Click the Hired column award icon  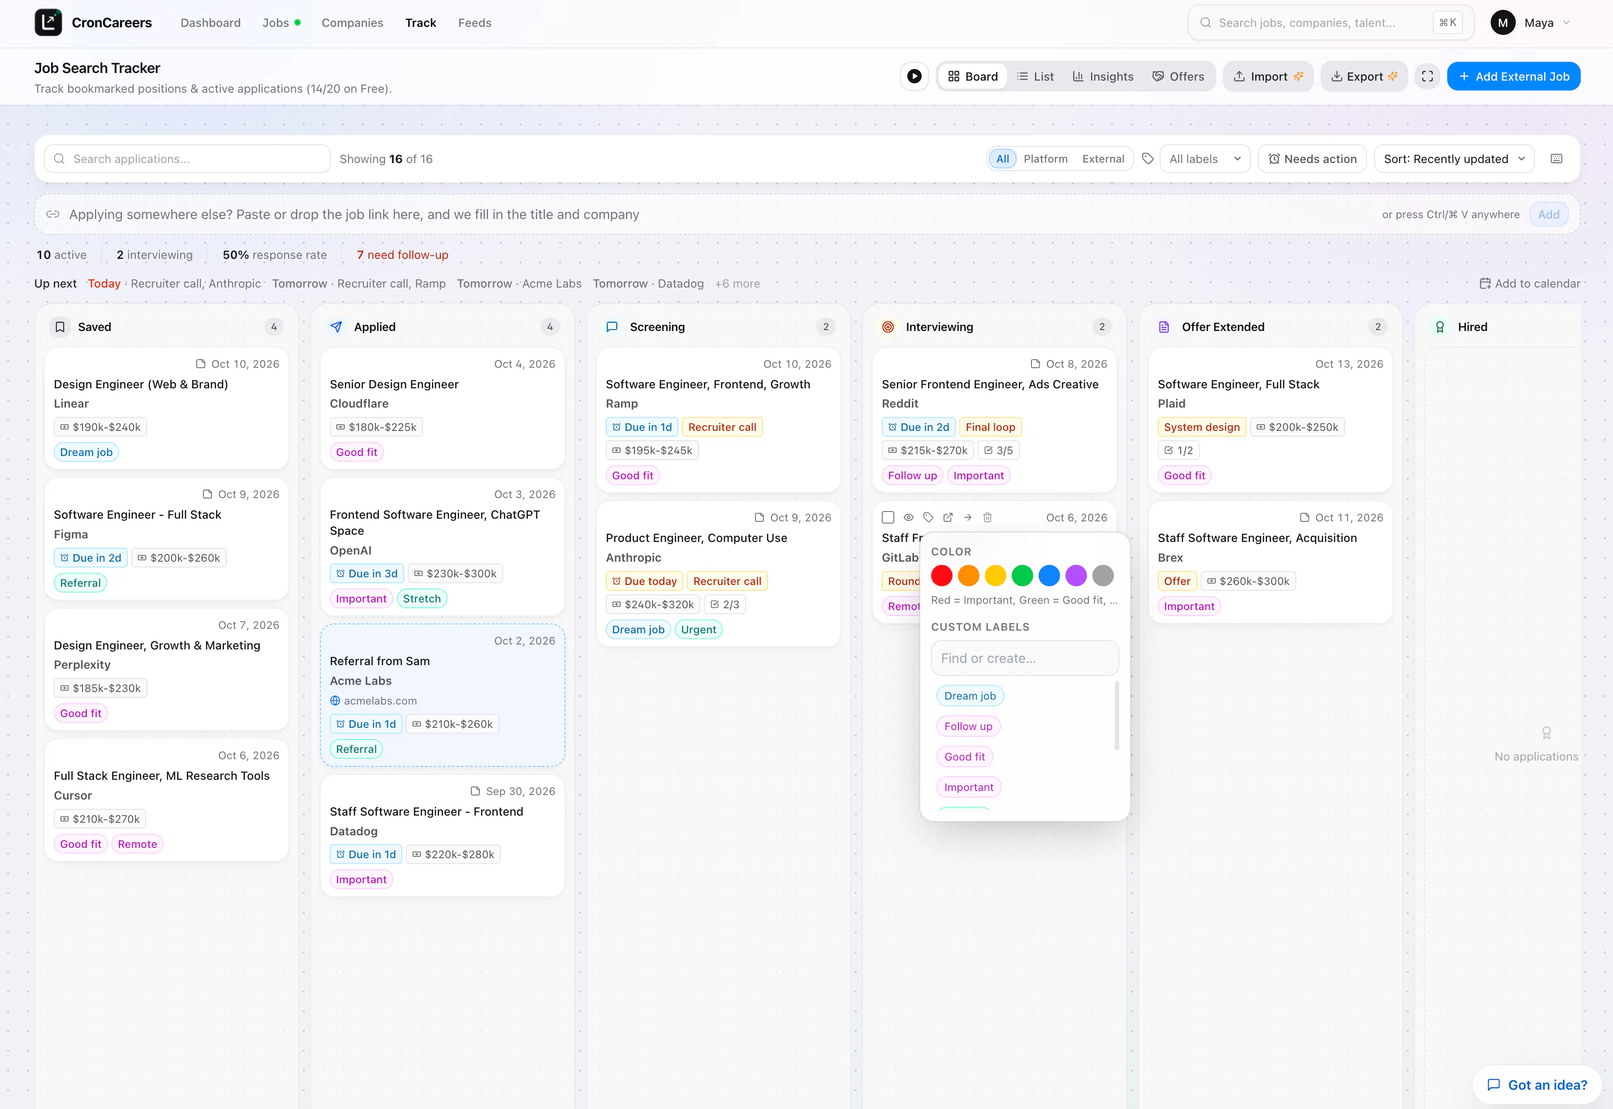point(1440,327)
